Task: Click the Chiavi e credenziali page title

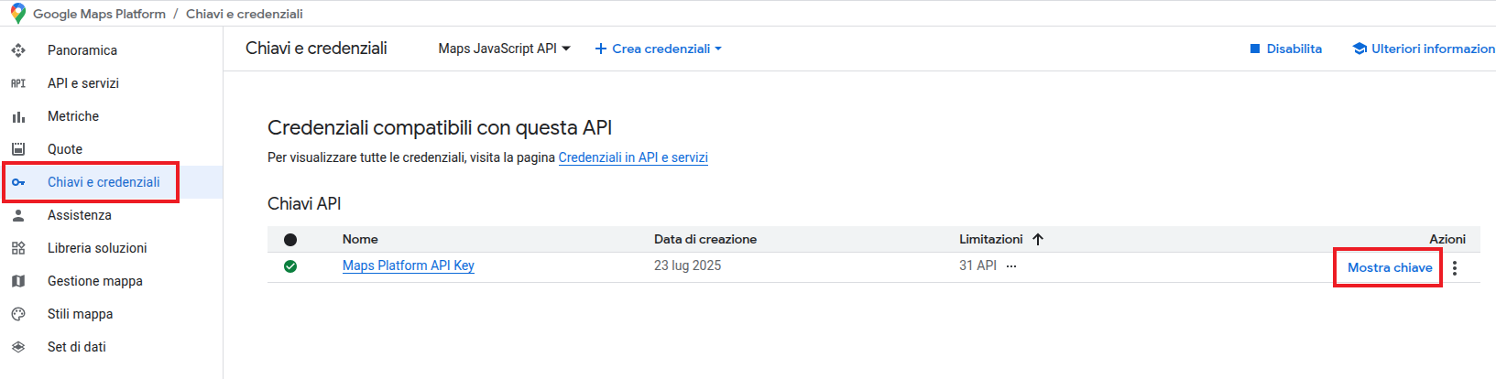Action: (x=316, y=49)
